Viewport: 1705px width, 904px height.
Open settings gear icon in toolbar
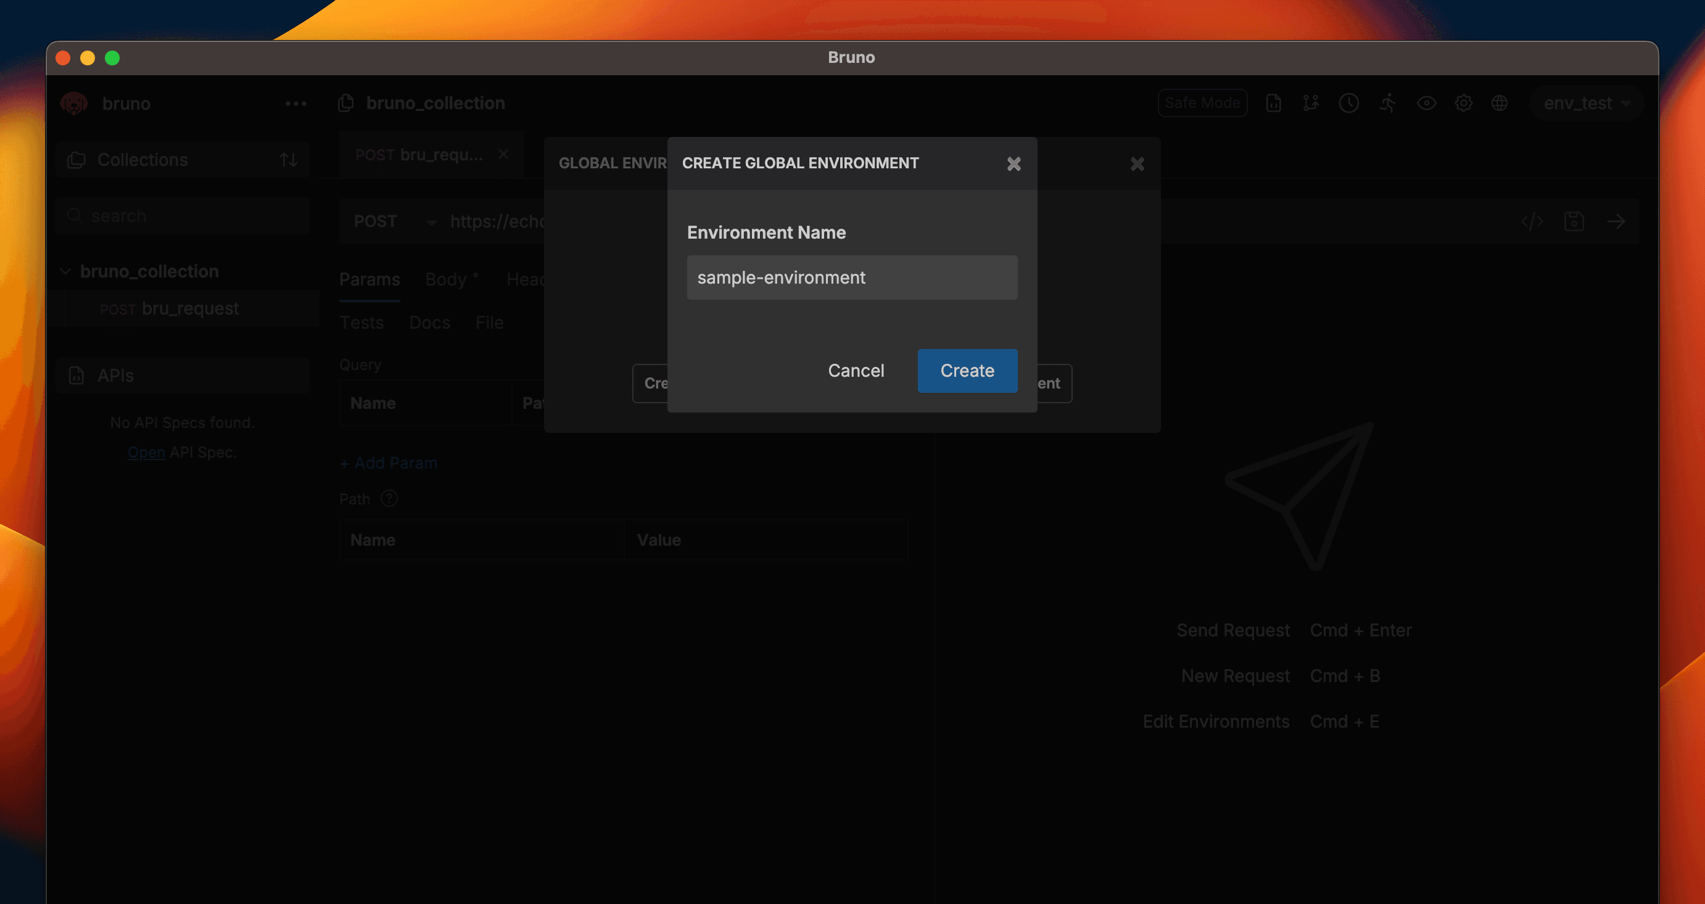(1463, 103)
